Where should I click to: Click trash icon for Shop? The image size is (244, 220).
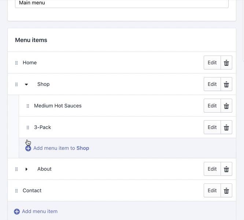click(x=226, y=84)
